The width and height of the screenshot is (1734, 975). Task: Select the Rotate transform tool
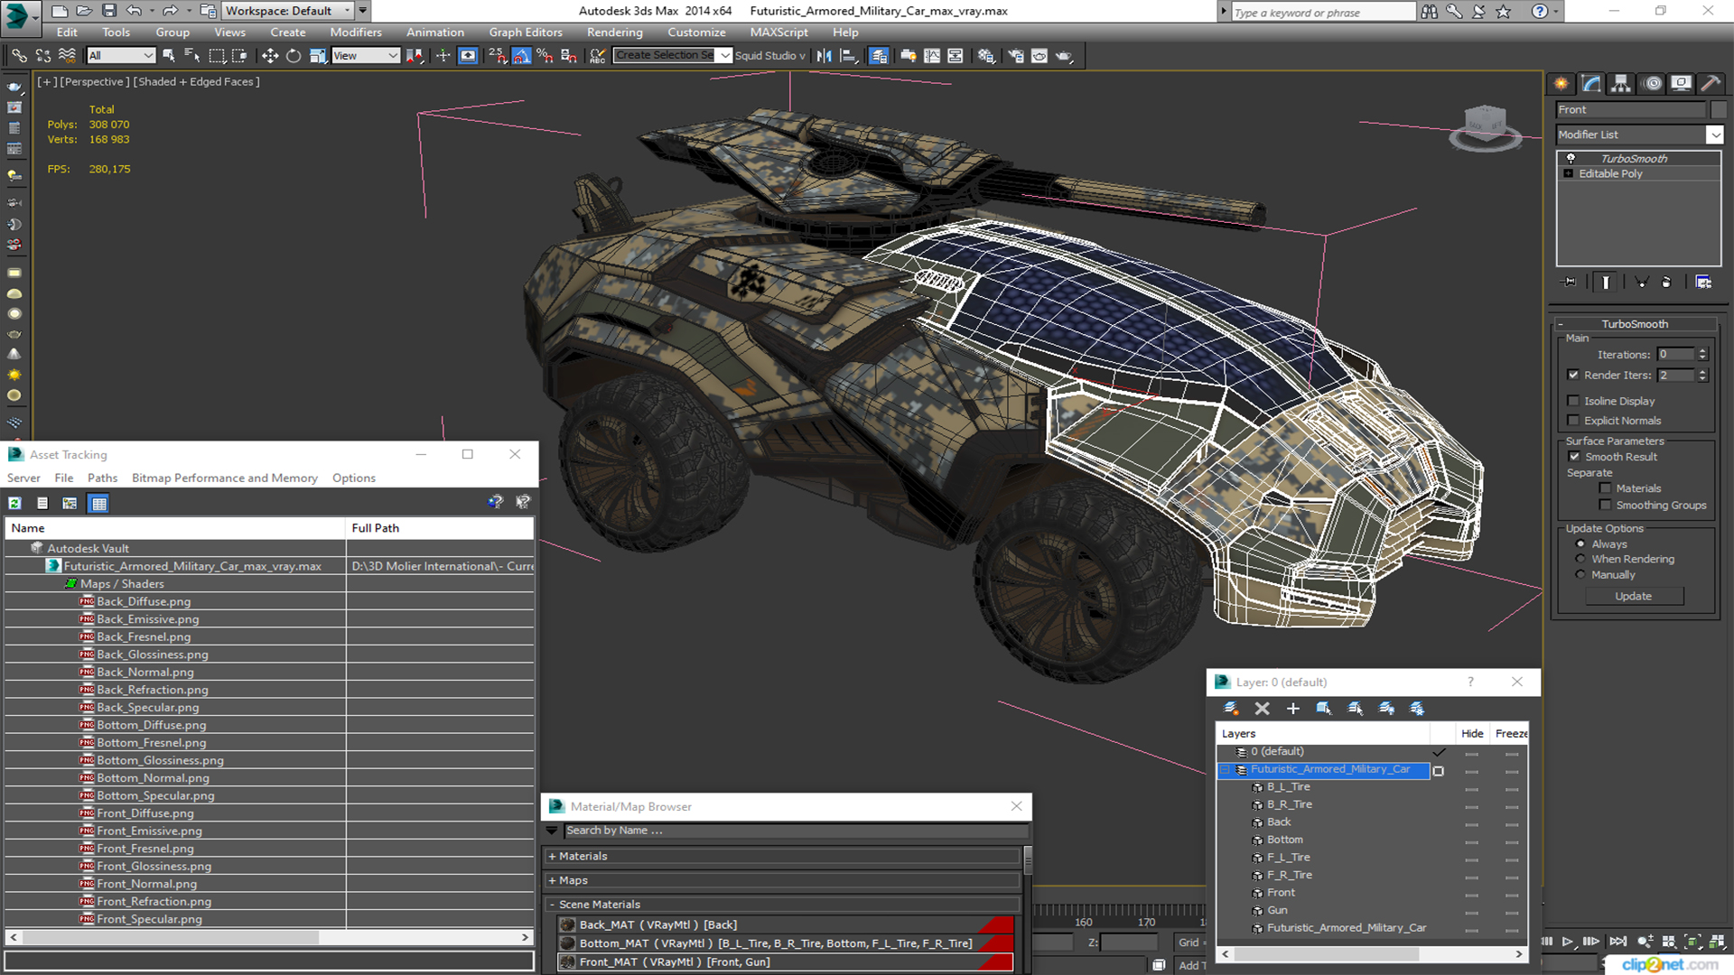[294, 56]
